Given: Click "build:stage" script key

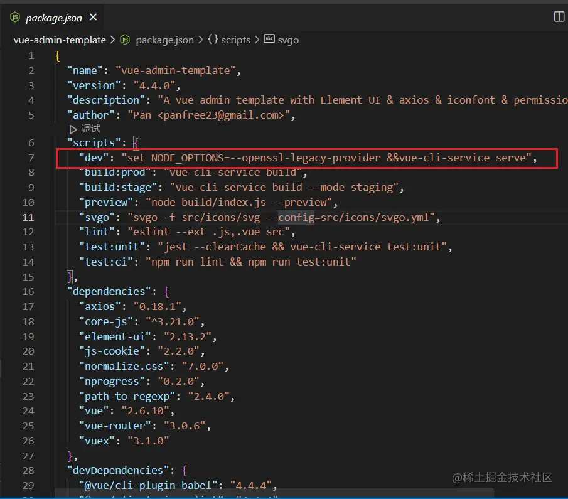Looking at the screenshot, I should coord(118,187).
